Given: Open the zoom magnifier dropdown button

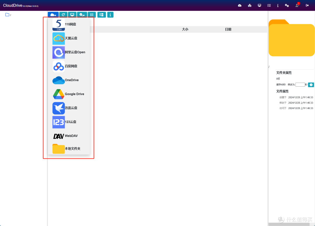Looking at the screenshot, I should 82,15.
